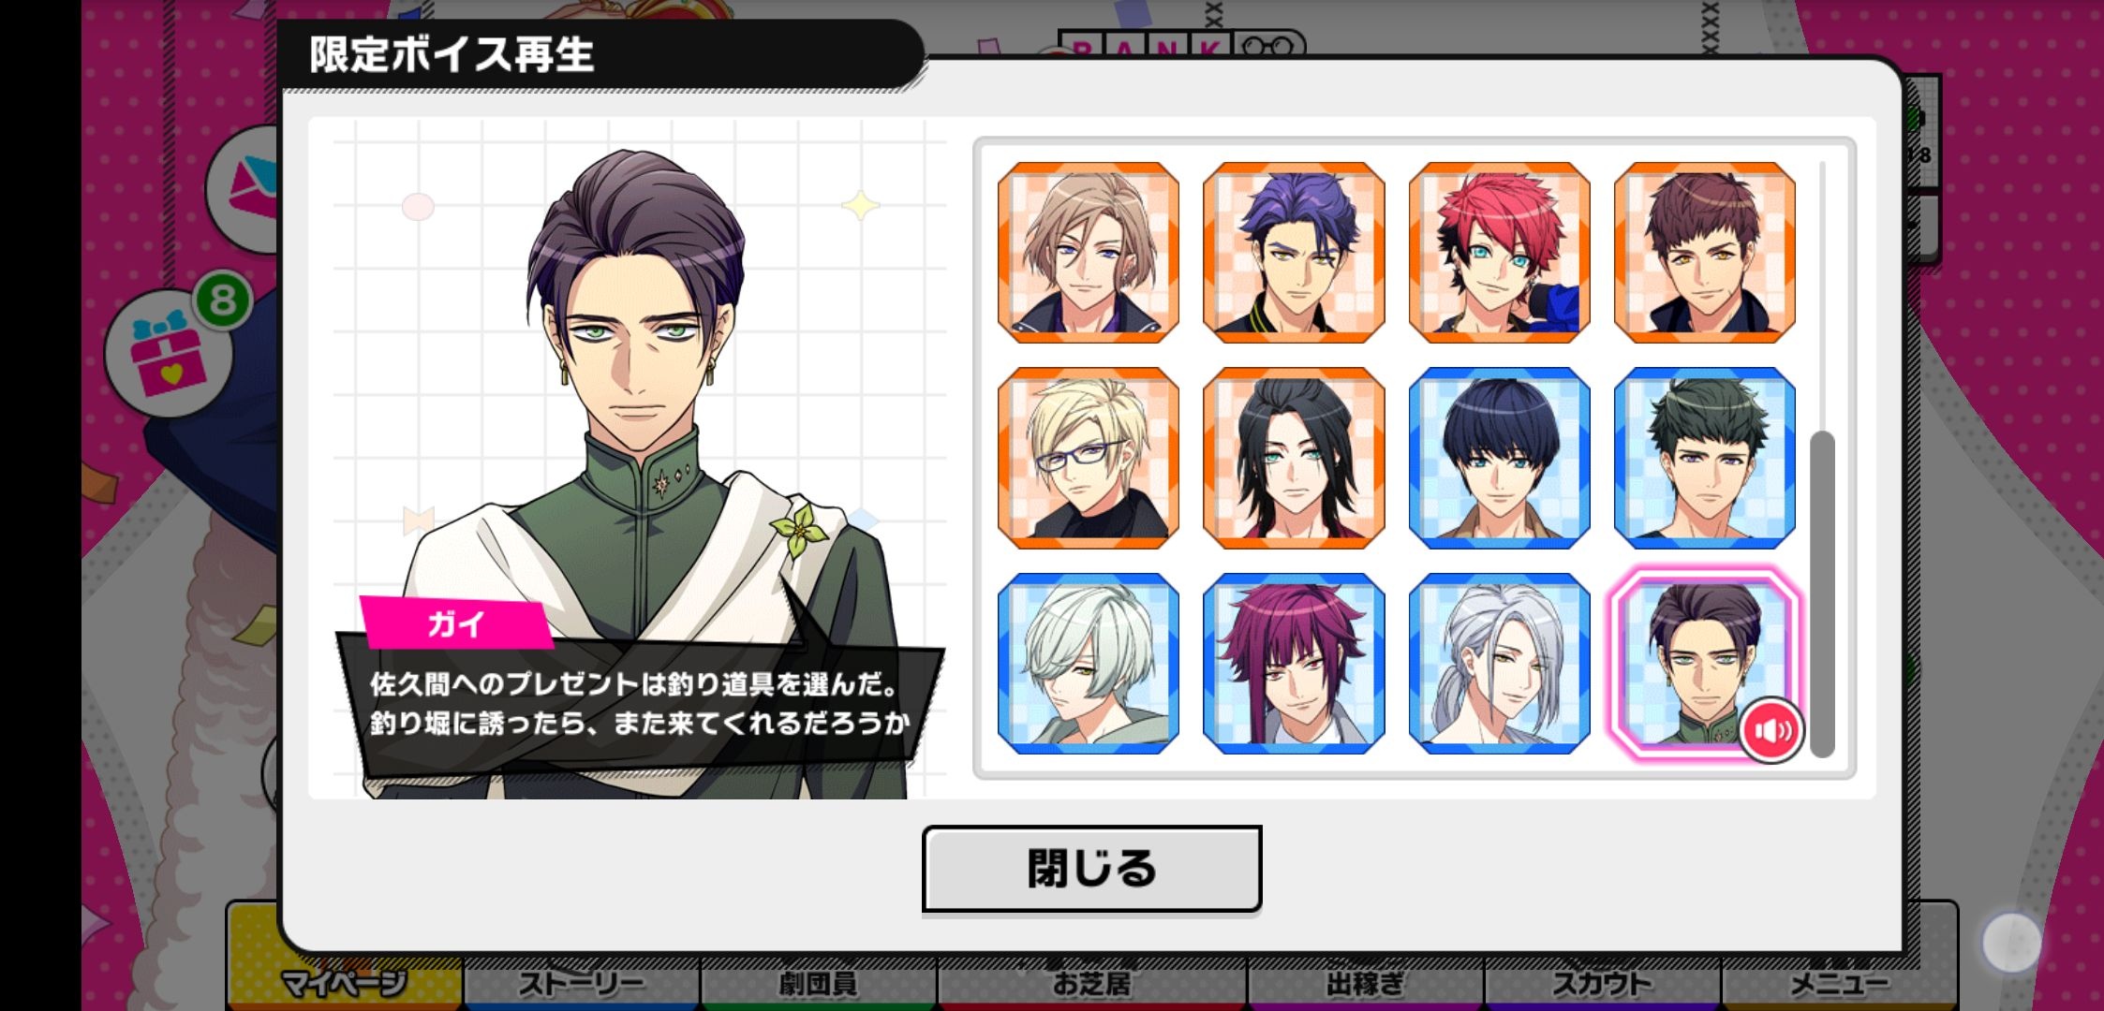Select the silver ponytail character portrait
Viewport: 2104px width, 1011px height.
tap(1499, 664)
